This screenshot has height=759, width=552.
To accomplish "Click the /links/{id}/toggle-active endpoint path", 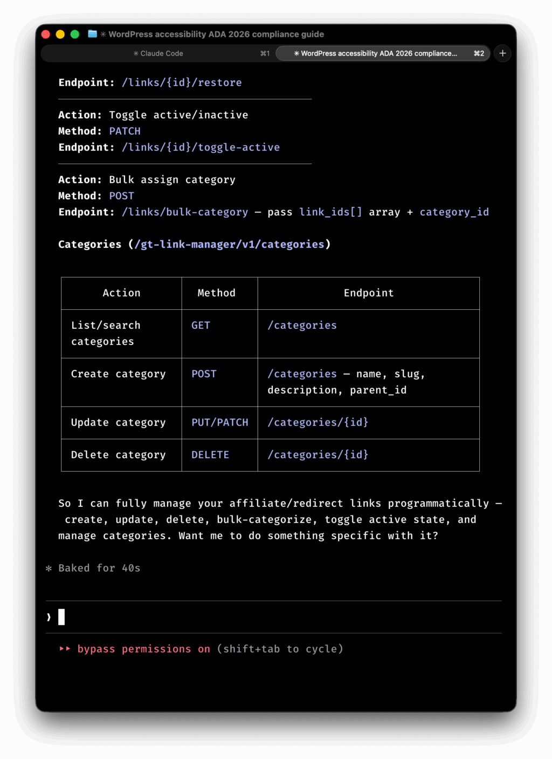I will coord(201,147).
